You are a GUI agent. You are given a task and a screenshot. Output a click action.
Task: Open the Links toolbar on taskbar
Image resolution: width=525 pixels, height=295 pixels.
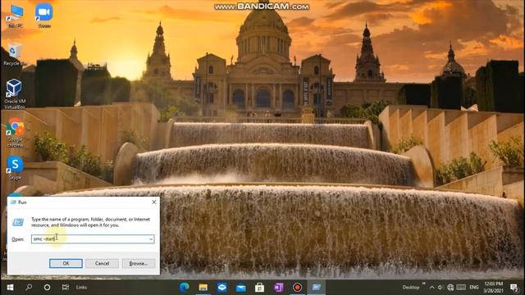[x=81, y=288]
